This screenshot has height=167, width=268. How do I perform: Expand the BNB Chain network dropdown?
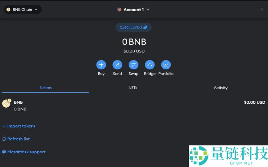[x=23, y=10]
